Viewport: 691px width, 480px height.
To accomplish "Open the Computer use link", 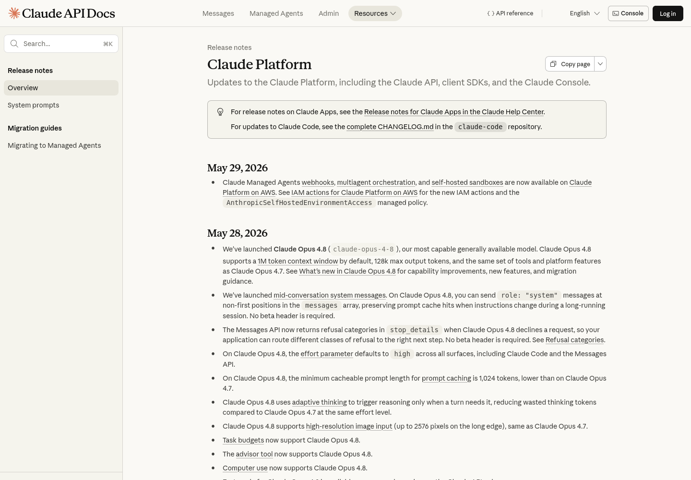I will point(245,468).
